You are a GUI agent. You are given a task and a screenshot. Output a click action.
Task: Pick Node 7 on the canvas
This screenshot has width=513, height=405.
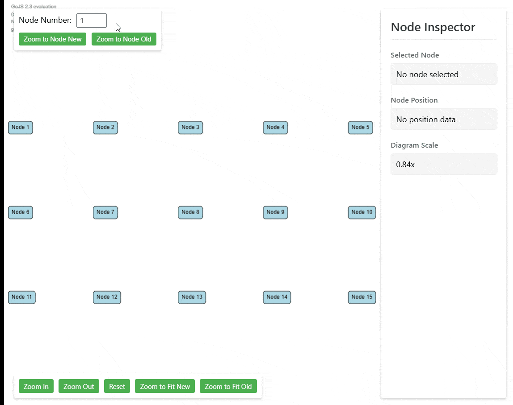pyautogui.click(x=105, y=212)
